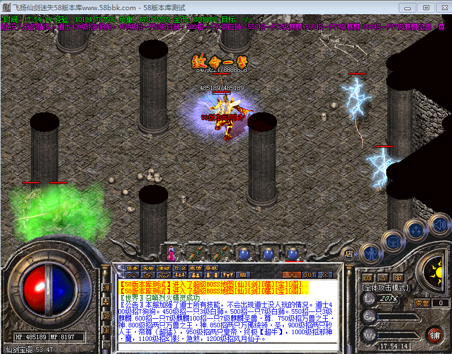
Task: Open the bag inventory round button
Action: [x=393, y=242]
